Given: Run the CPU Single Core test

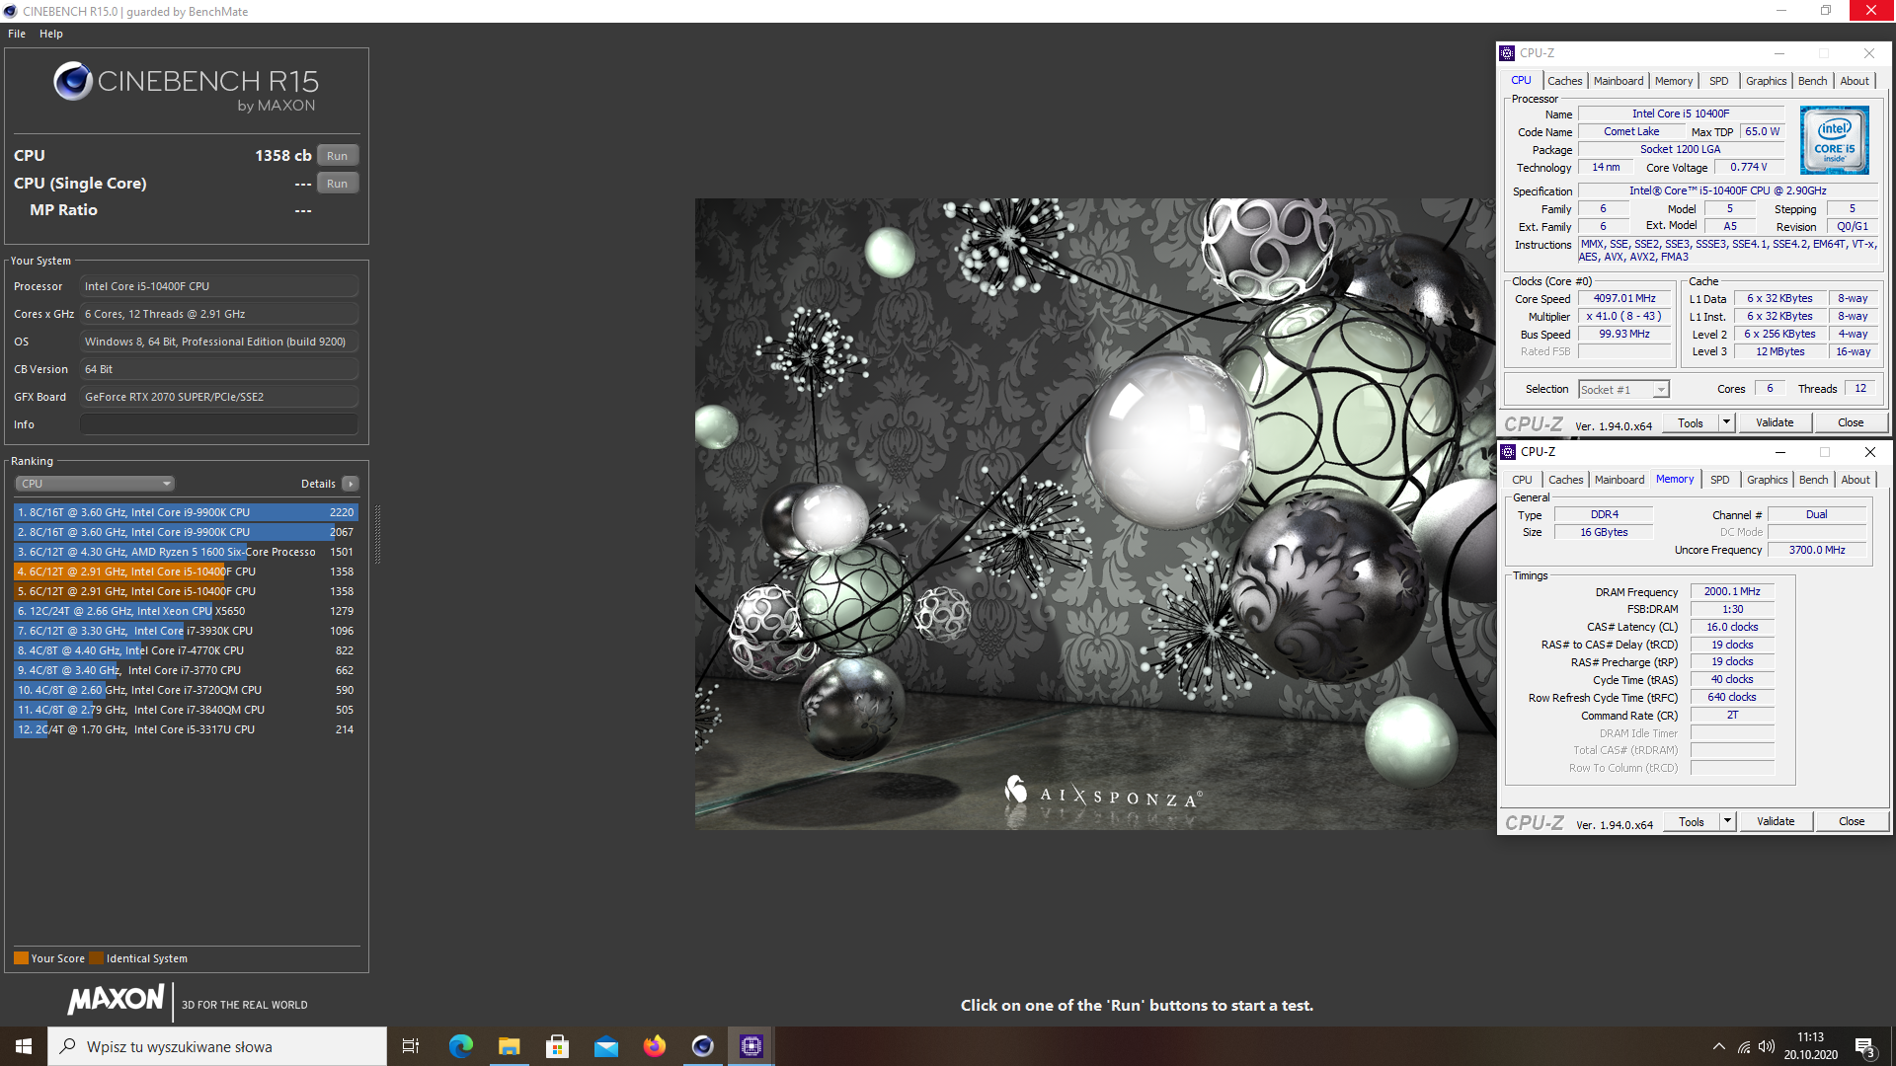Looking at the screenshot, I should click(x=338, y=184).
